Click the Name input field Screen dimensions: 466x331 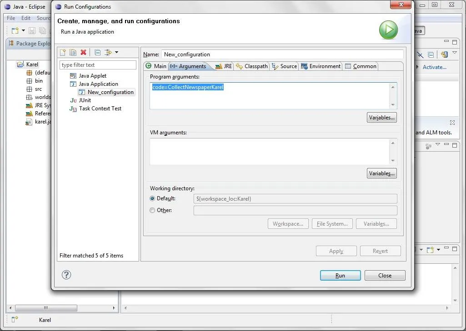282,54
